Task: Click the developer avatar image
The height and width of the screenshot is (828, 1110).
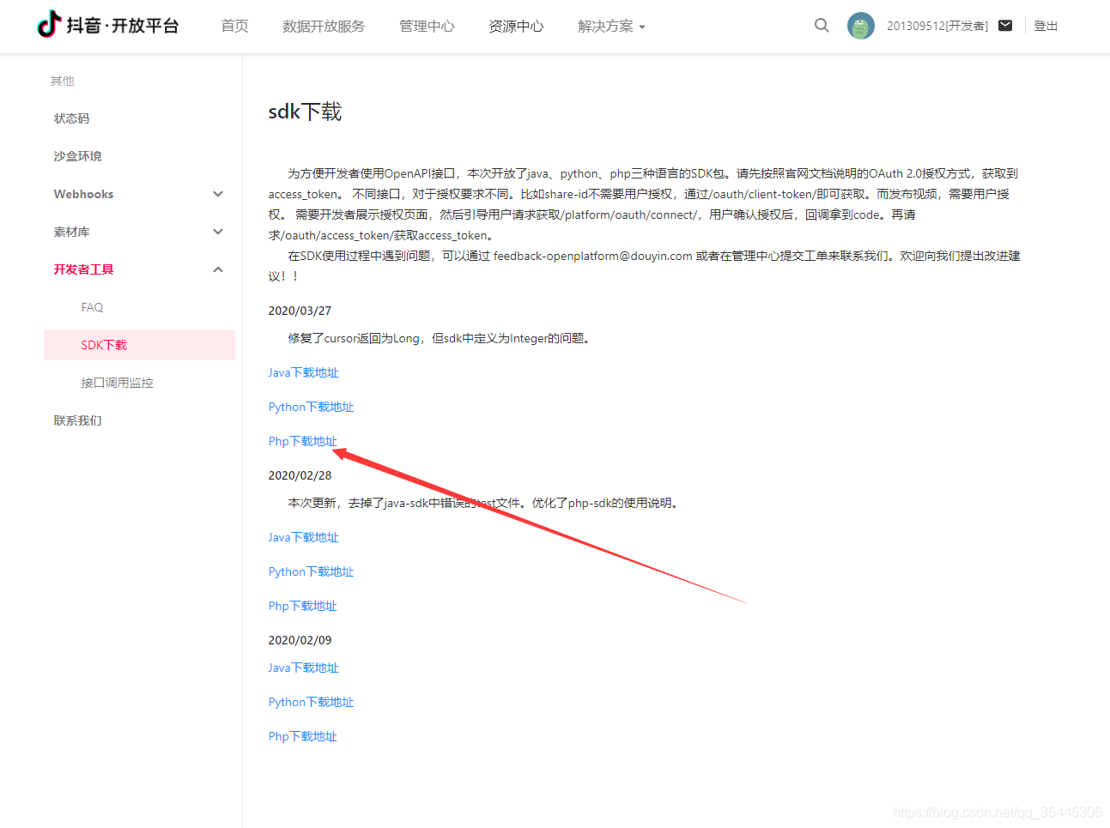Action: click(x=859, y=26)
